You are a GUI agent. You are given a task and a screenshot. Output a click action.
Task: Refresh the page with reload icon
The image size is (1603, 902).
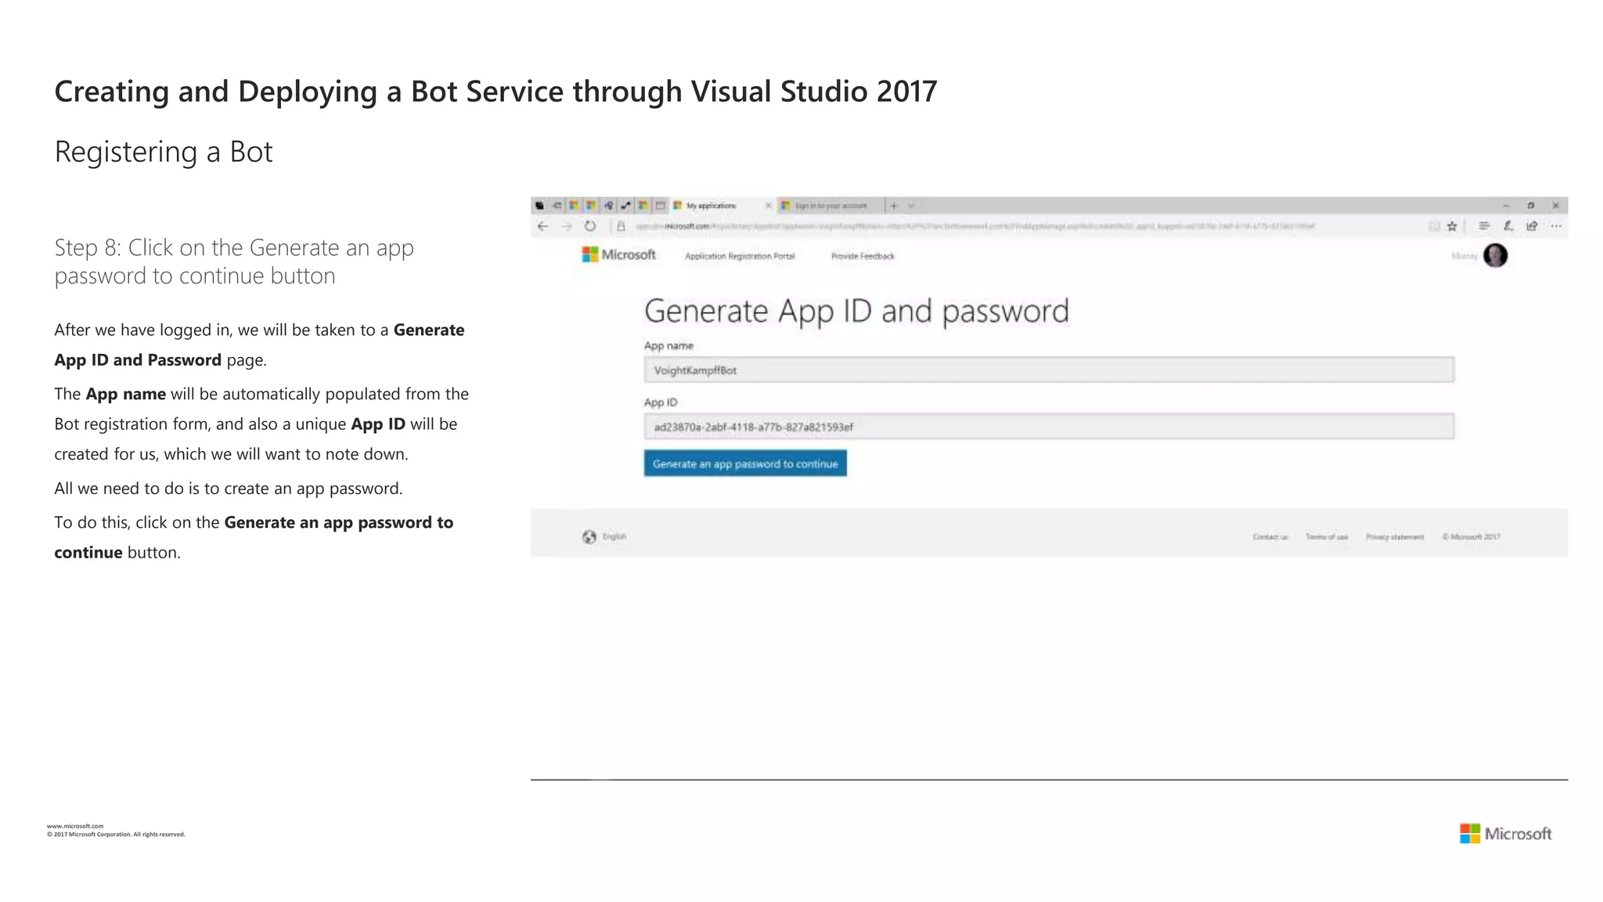590,226
